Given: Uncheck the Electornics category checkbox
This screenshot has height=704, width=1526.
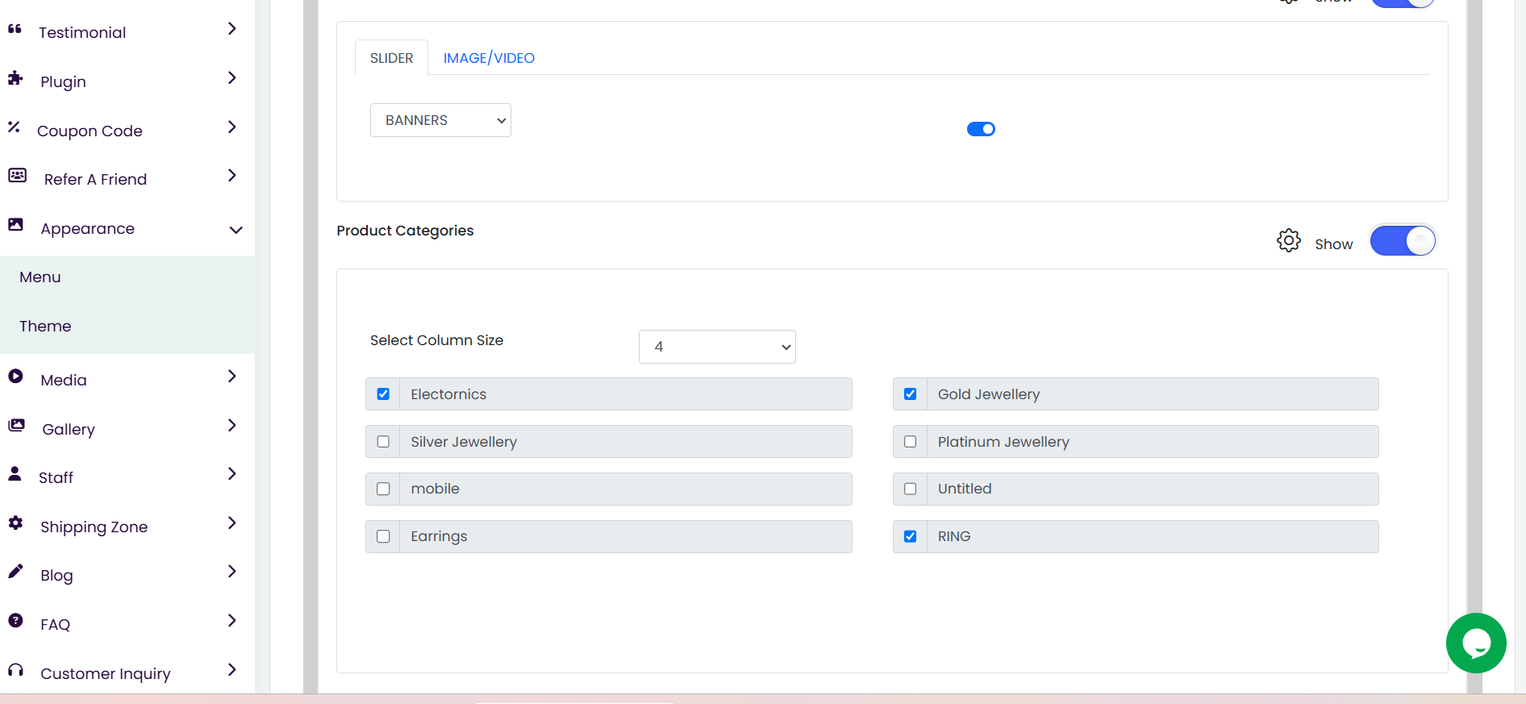Looking at the screenshot, I should coord(383,394).
